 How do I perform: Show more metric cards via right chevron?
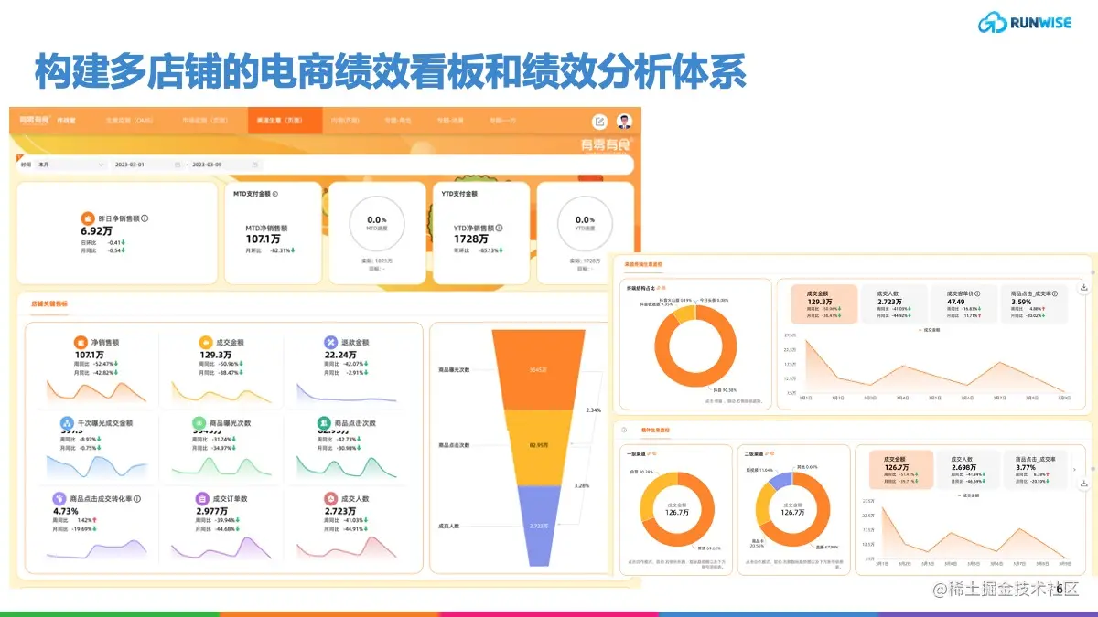tap(1074, 469)
